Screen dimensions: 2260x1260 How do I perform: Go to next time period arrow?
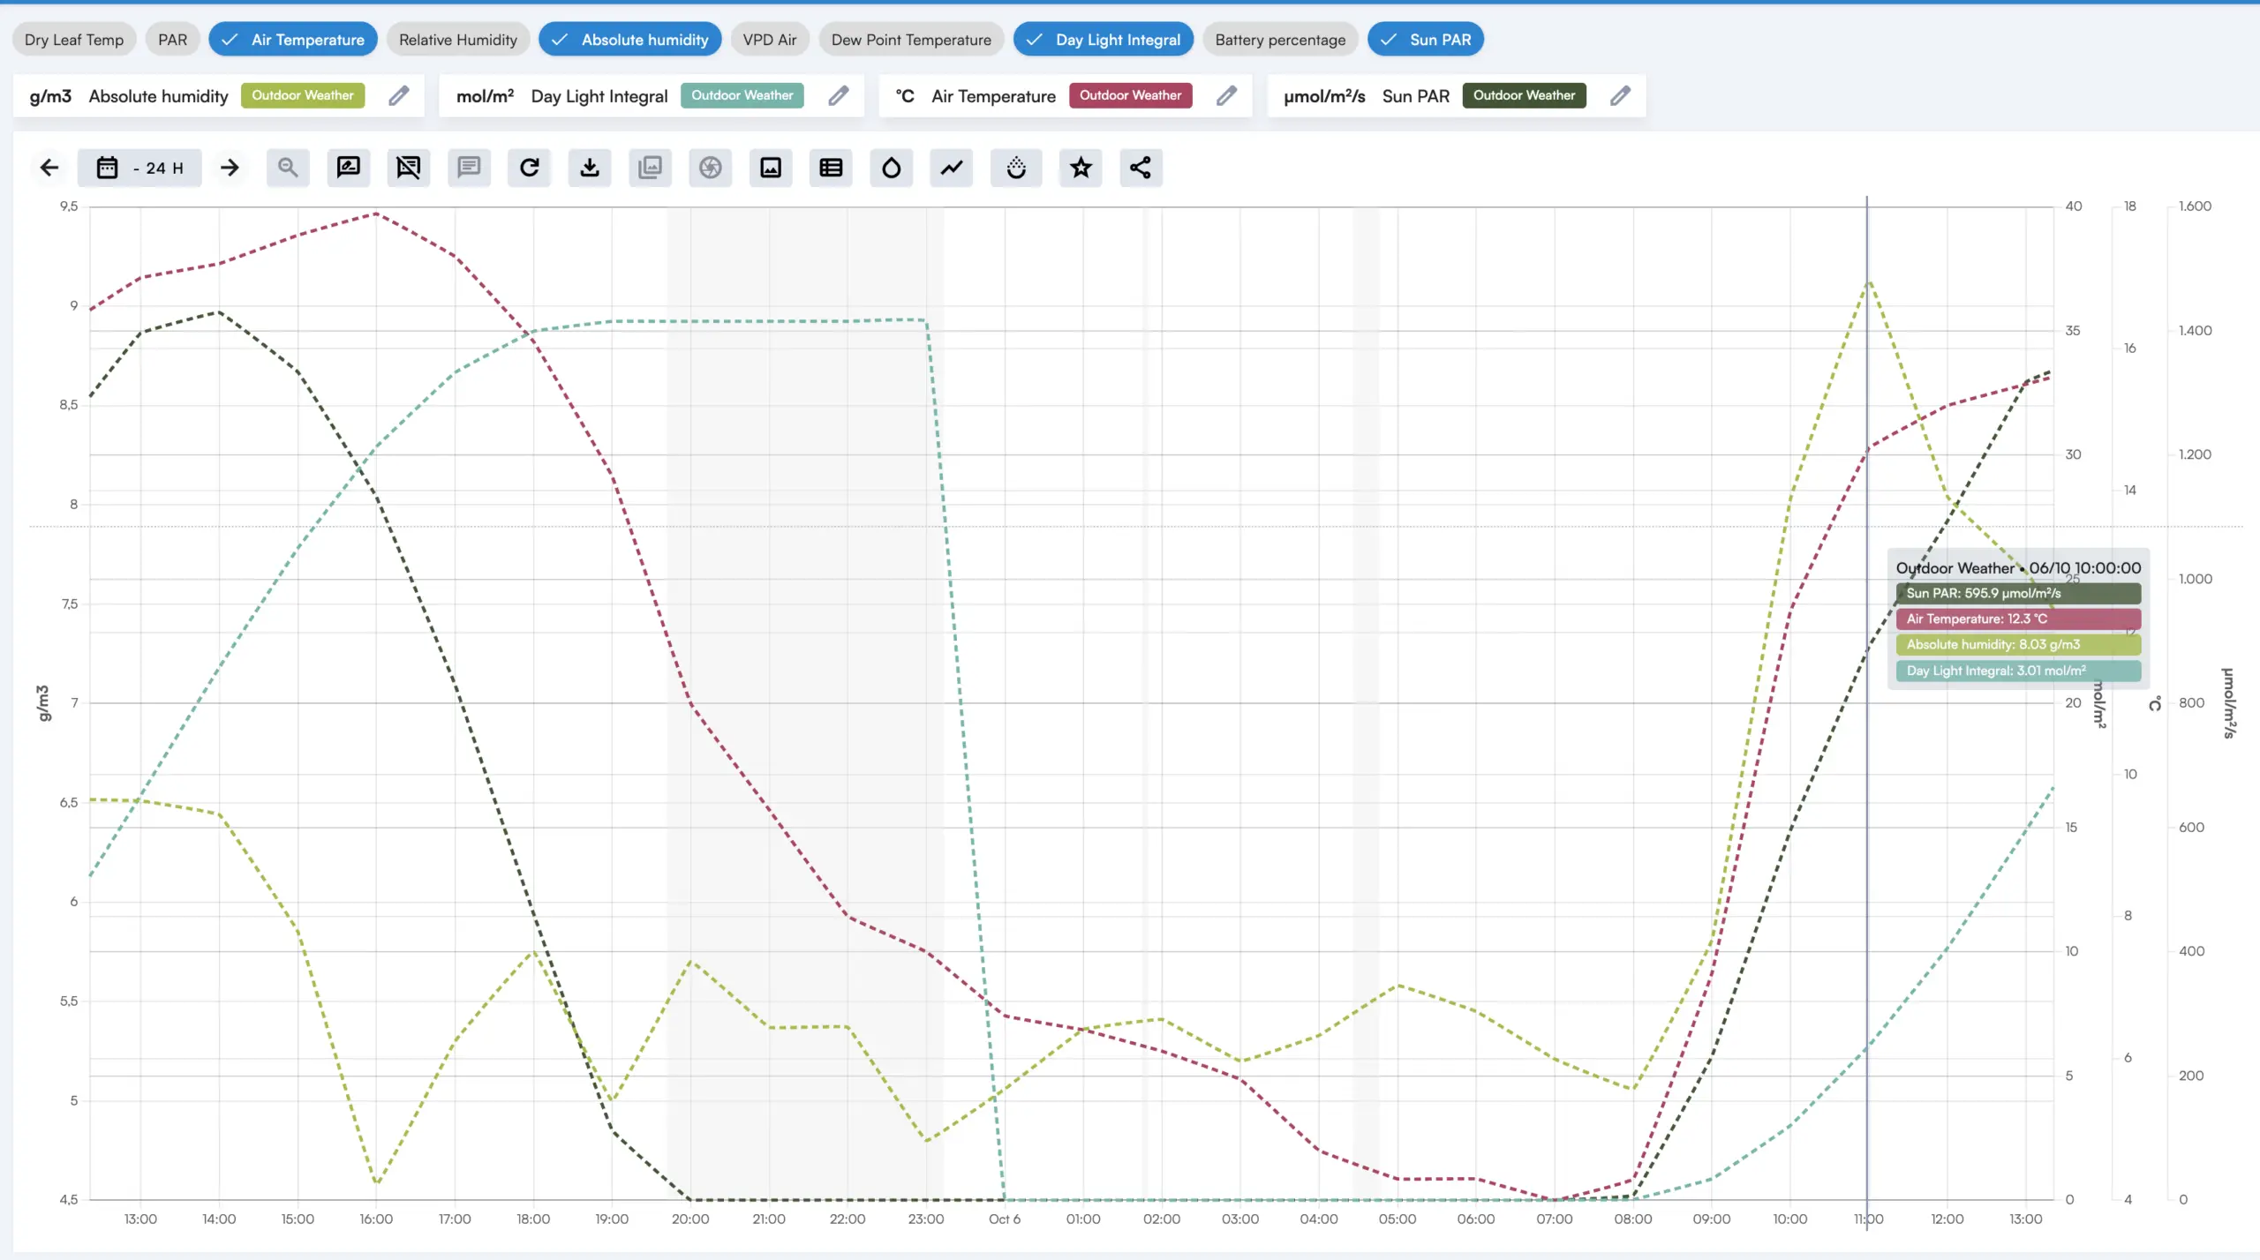[230, 168]
